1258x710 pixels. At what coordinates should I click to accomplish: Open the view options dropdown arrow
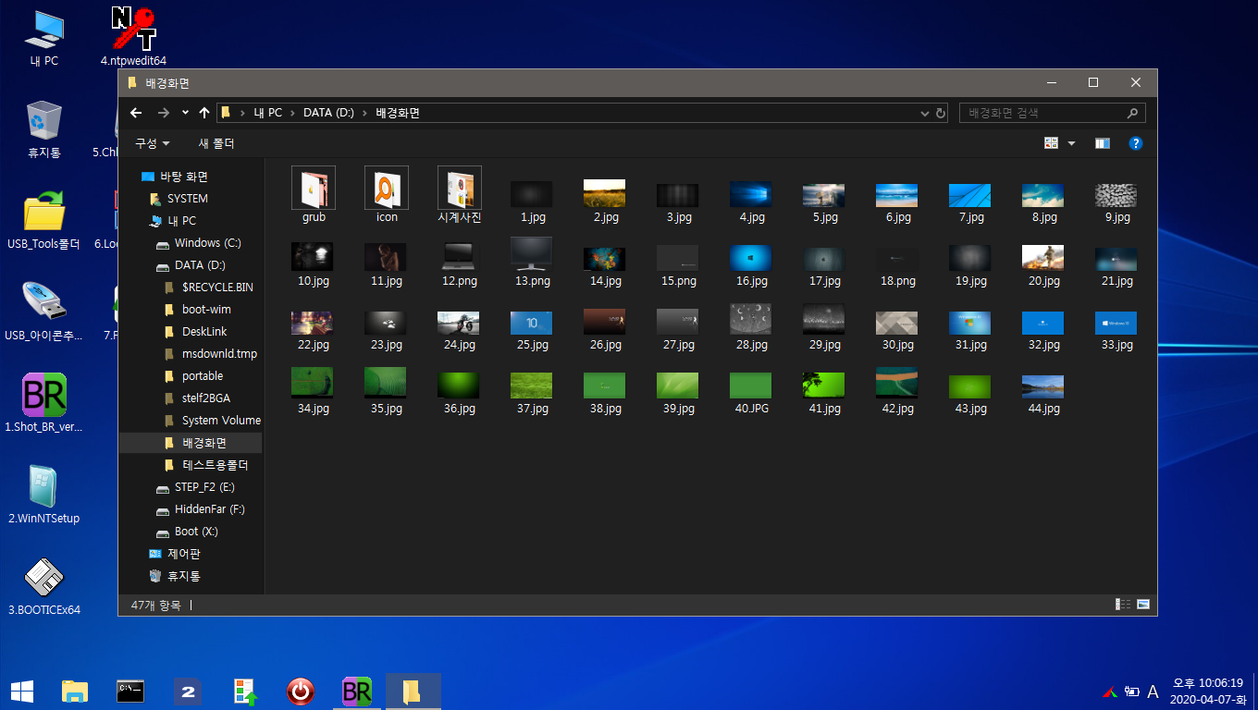click(x=1071, y=143)
